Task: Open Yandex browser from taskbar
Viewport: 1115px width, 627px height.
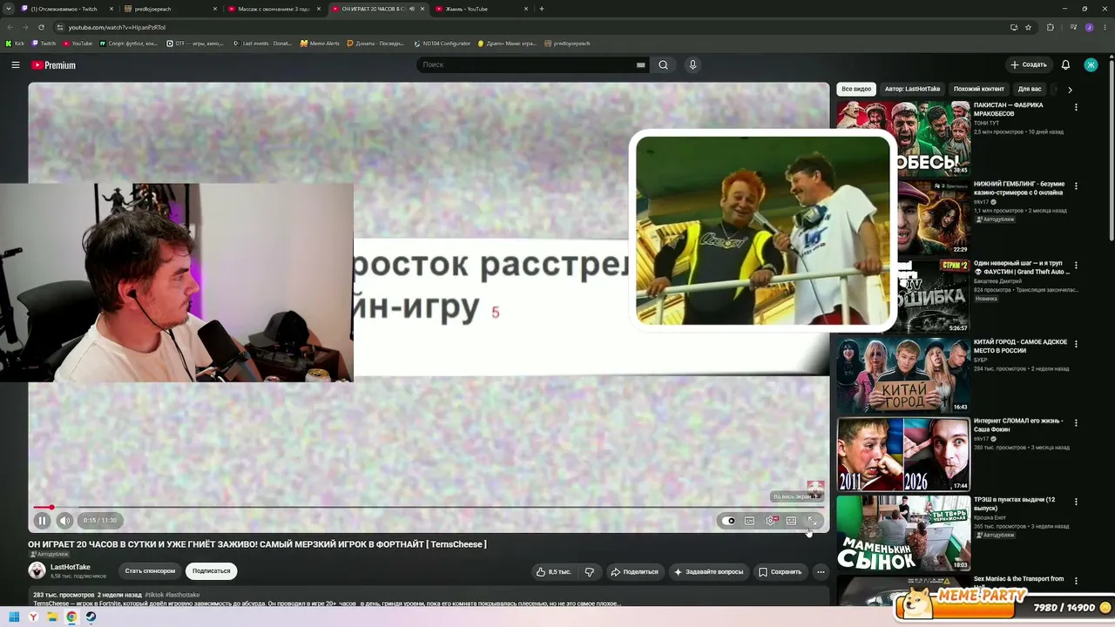Action: click(x=33, y=617)
